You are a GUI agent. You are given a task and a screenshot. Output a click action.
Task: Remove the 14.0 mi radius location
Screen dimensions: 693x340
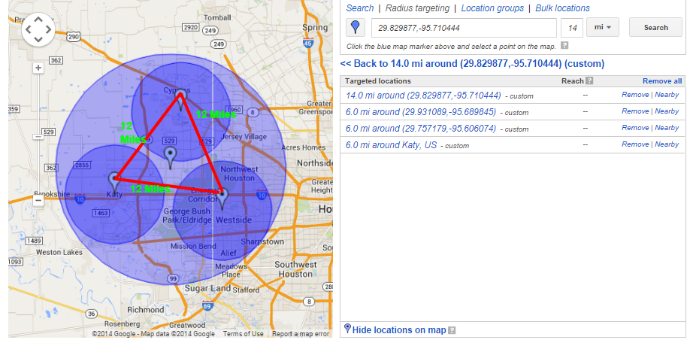pos(635,95)
